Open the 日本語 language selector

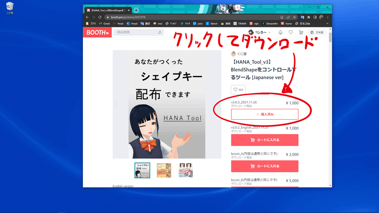point(317,32)
